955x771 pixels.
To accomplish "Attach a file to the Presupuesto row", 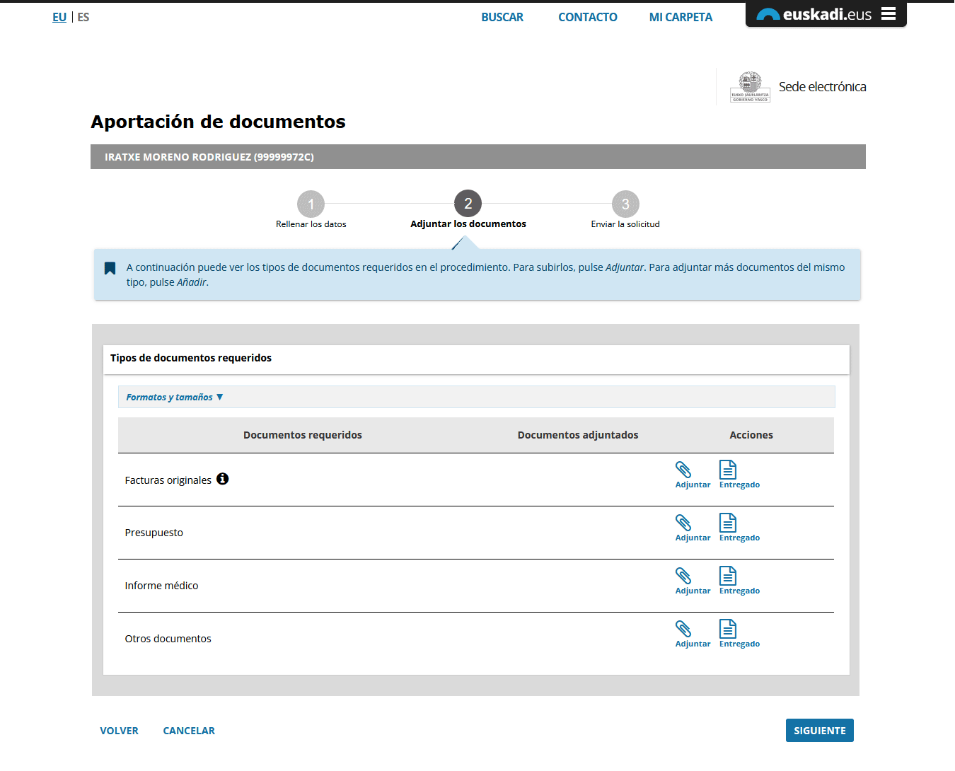I will tap(684, 524).
